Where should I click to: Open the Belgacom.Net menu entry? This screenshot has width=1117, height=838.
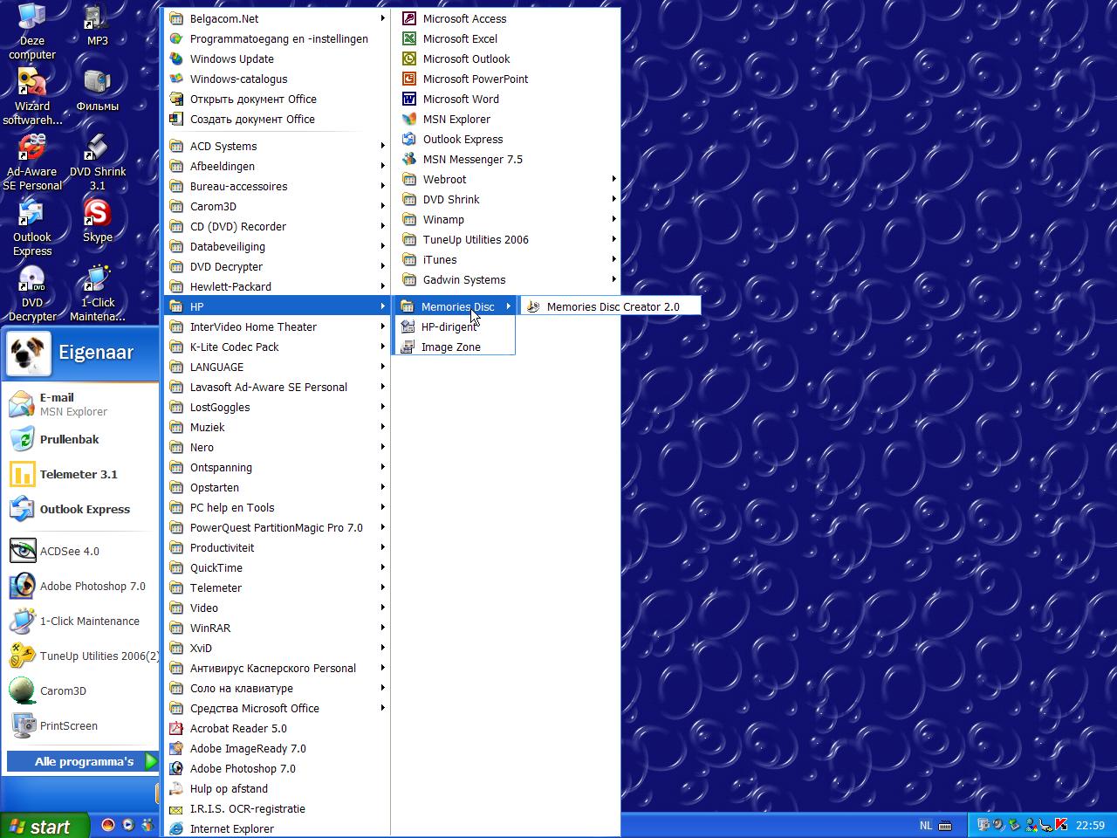[277, 18]
